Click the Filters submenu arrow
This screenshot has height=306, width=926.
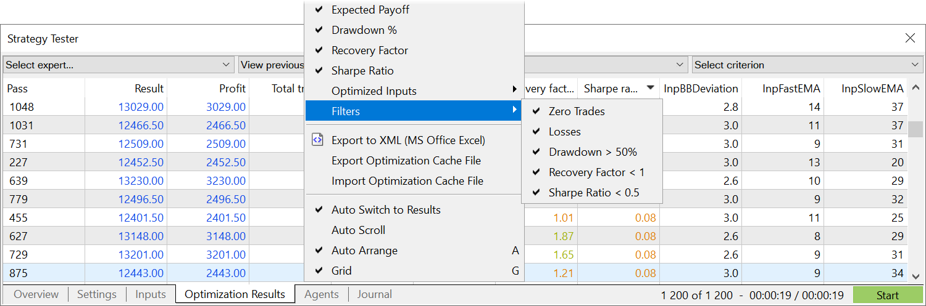[514, 111]
